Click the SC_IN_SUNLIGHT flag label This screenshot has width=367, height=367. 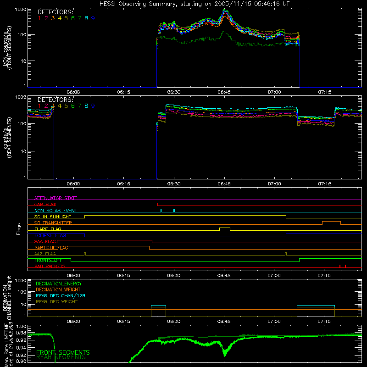pos(53,217)
